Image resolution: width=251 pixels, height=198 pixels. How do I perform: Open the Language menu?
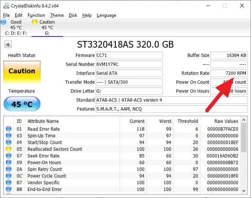(107, 15)
